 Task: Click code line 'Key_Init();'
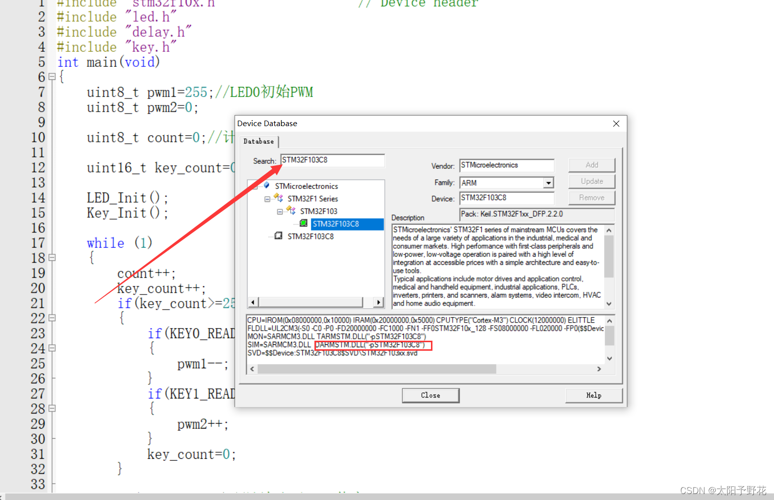(x=128, y=213)
